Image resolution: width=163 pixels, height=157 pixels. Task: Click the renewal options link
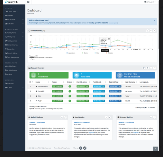113,23
